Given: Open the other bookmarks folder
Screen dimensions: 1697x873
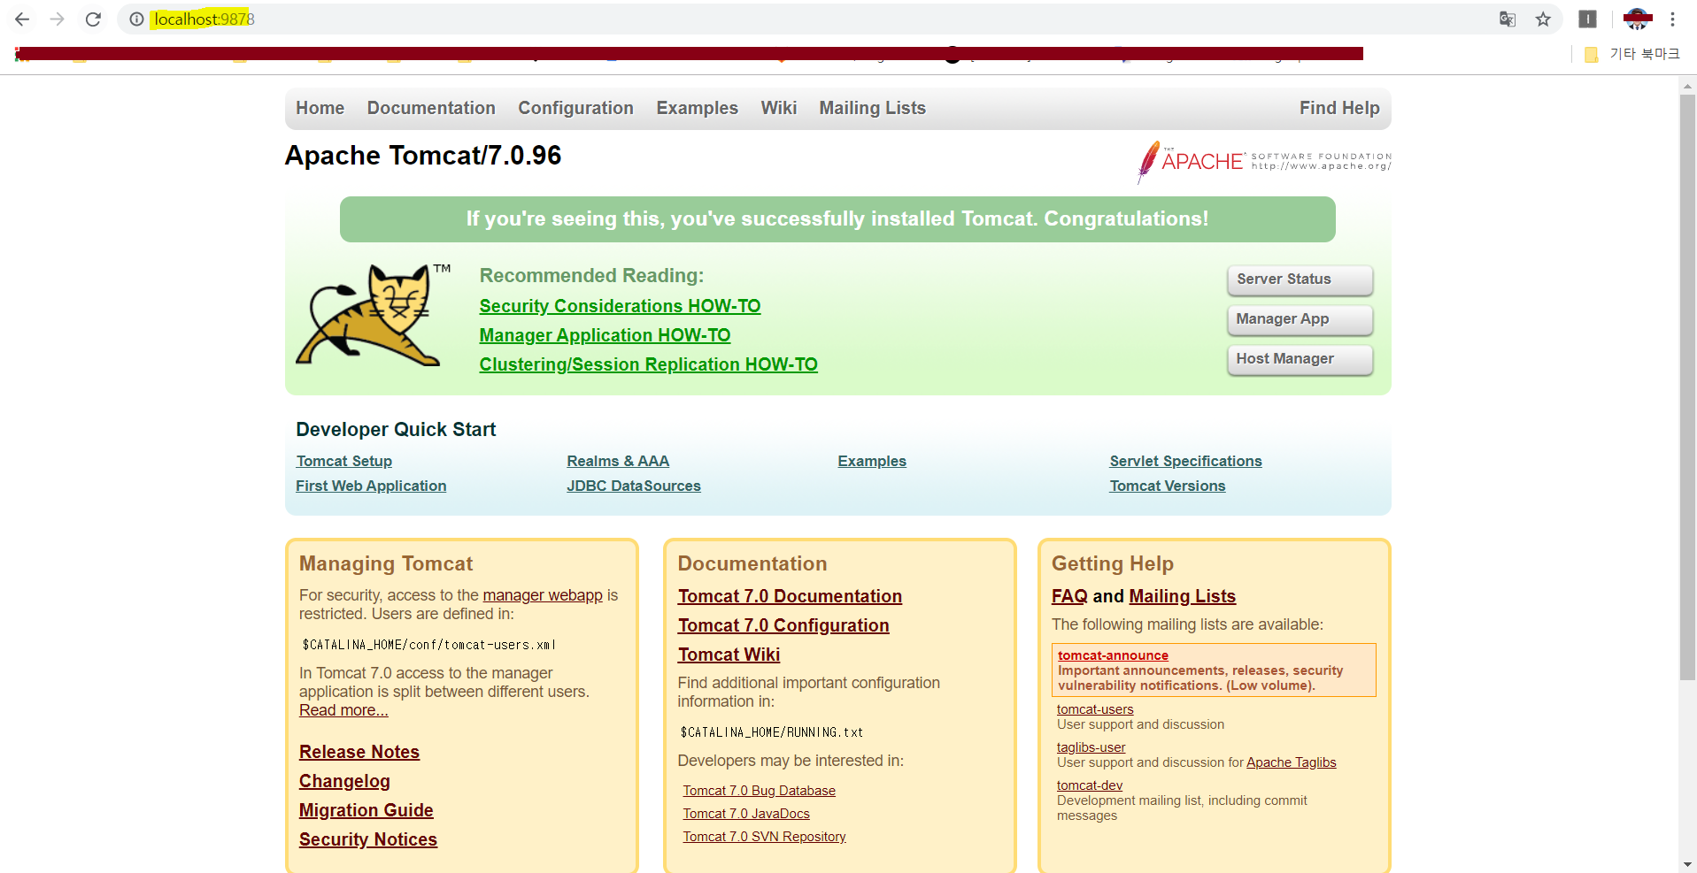Looking at the screenshot, I should click(x=1631, y=54).
